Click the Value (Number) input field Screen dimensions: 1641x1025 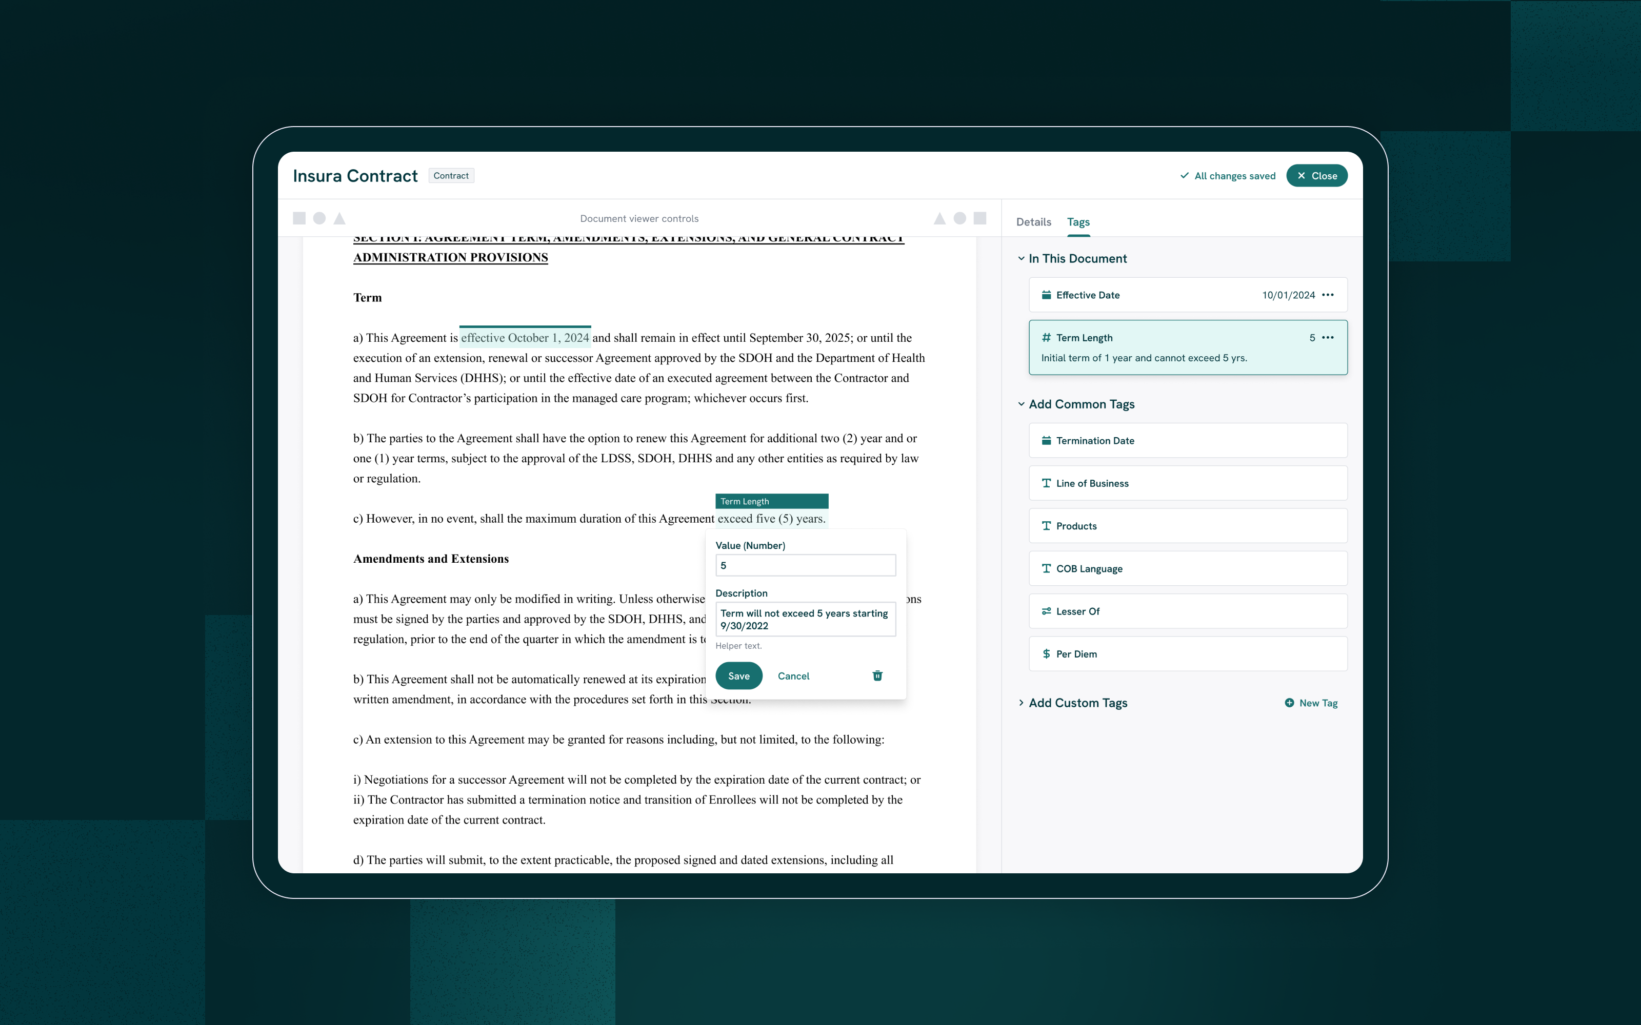click(x=805, y=565)
